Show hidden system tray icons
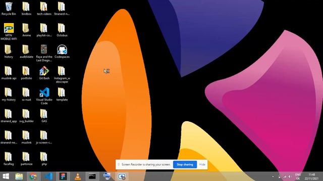 (273, 176)
